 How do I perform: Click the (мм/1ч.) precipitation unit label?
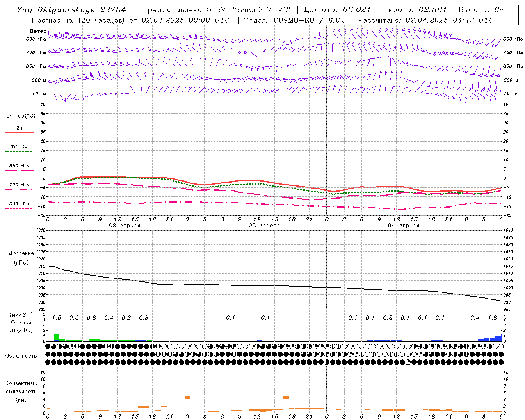pos(21,330)
